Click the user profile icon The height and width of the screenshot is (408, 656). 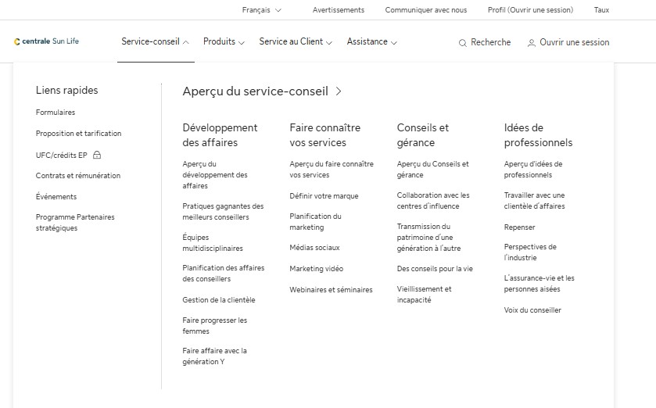pyautogui.click(x=532, y=43)
